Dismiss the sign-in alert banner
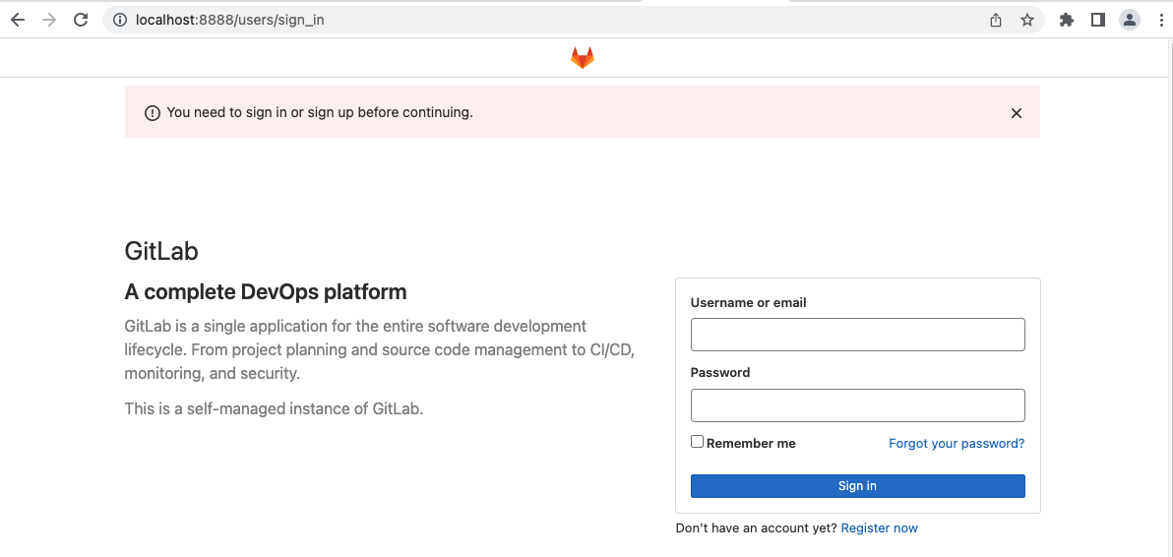This screenshot has height=557, width=1173. point(1017,113)
